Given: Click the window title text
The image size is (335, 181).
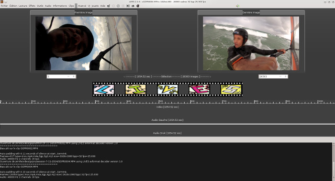Looking at the screenshot, I should [167, 2].
